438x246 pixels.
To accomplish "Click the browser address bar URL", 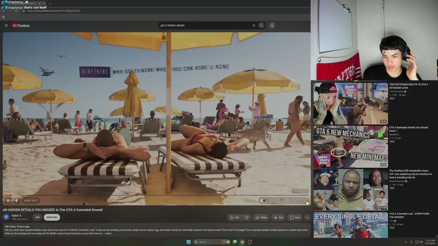I will pos(54,11).
